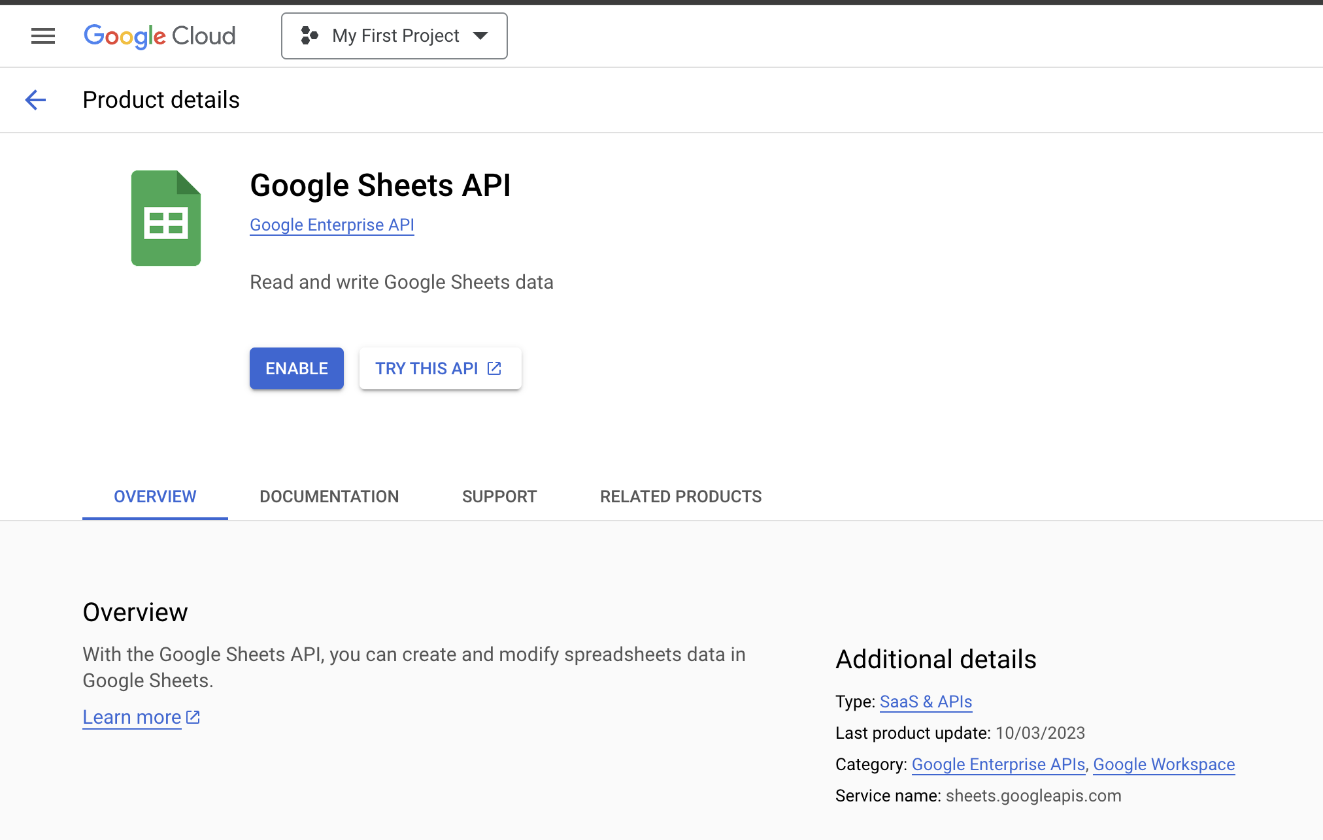Enable the Google Sheets API
This screenshot has width=1323, height=840.
pos(296,368)
